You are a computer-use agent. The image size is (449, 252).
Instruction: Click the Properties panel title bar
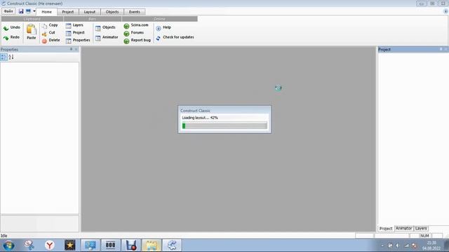(39, 50)
